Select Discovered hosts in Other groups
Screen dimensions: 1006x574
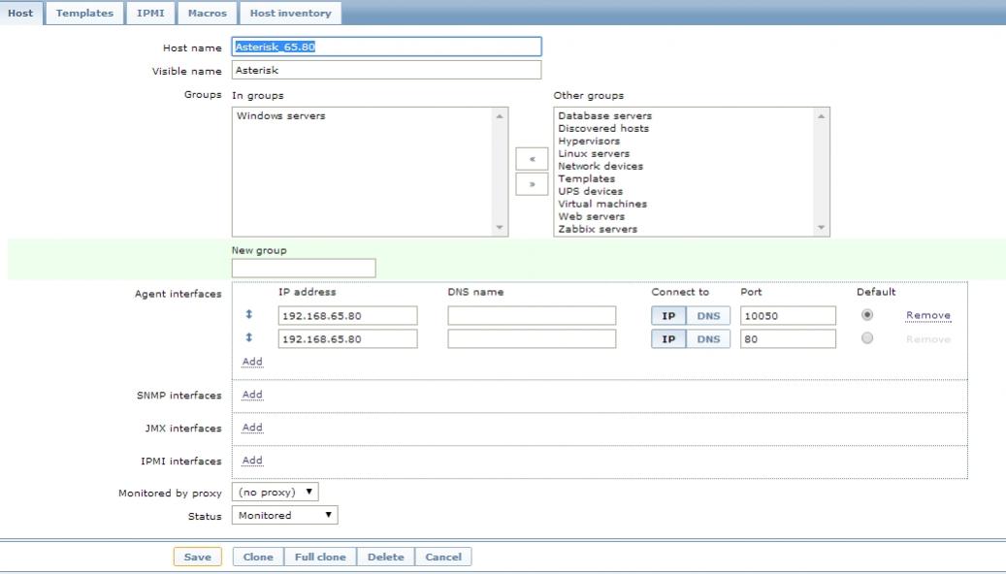click(x=603, y=128)
